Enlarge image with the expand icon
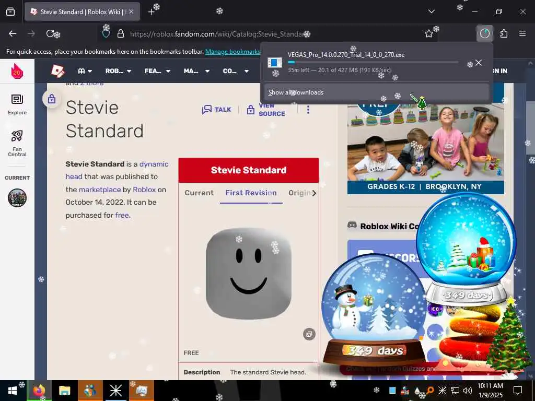 (x=309, y=334)
